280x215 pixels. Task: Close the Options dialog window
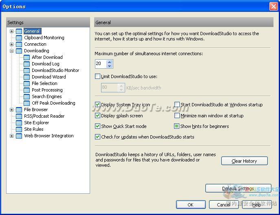pyautogui.click(x=273, y=6)
